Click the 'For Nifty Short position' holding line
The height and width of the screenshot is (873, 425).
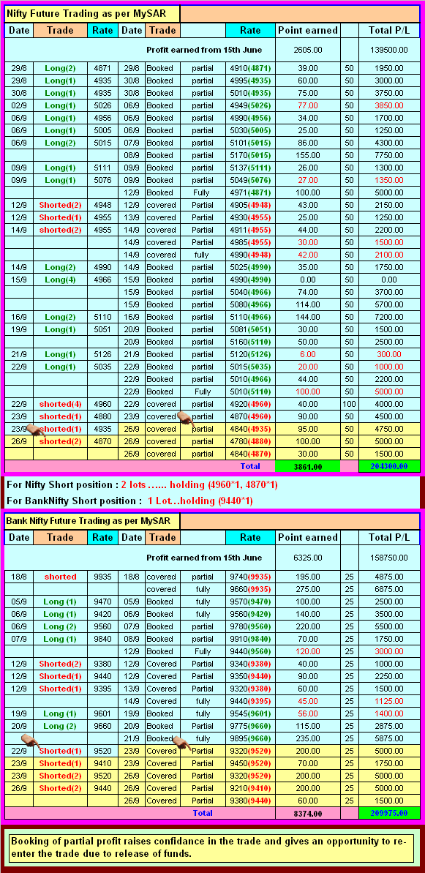tap(142, 485)
